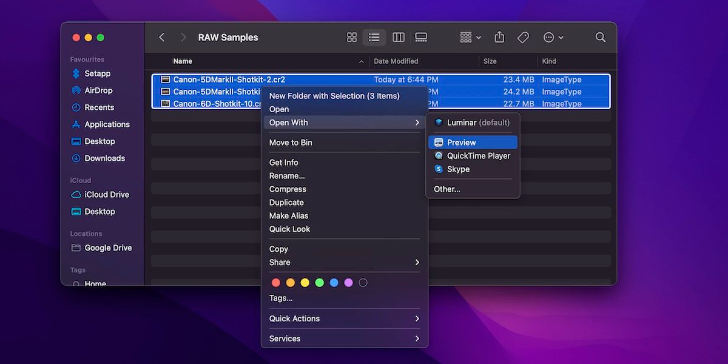Viewport: 728px width, 364px height.
Task: Toggle the list view button
Action: click(374, 38)
